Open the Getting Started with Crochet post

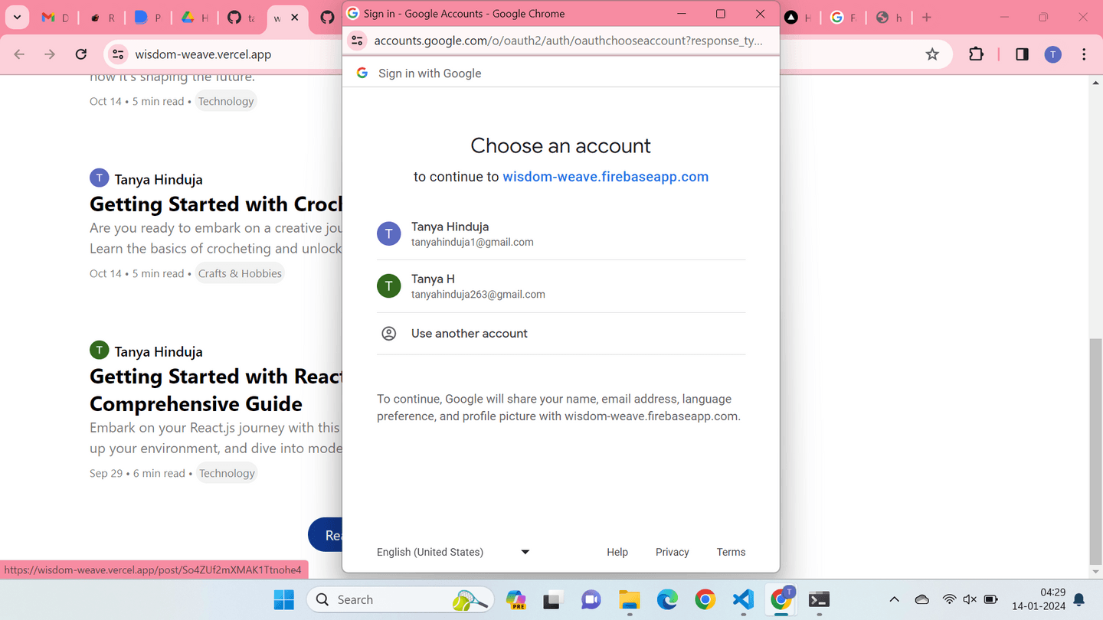[x=216, y=204]
